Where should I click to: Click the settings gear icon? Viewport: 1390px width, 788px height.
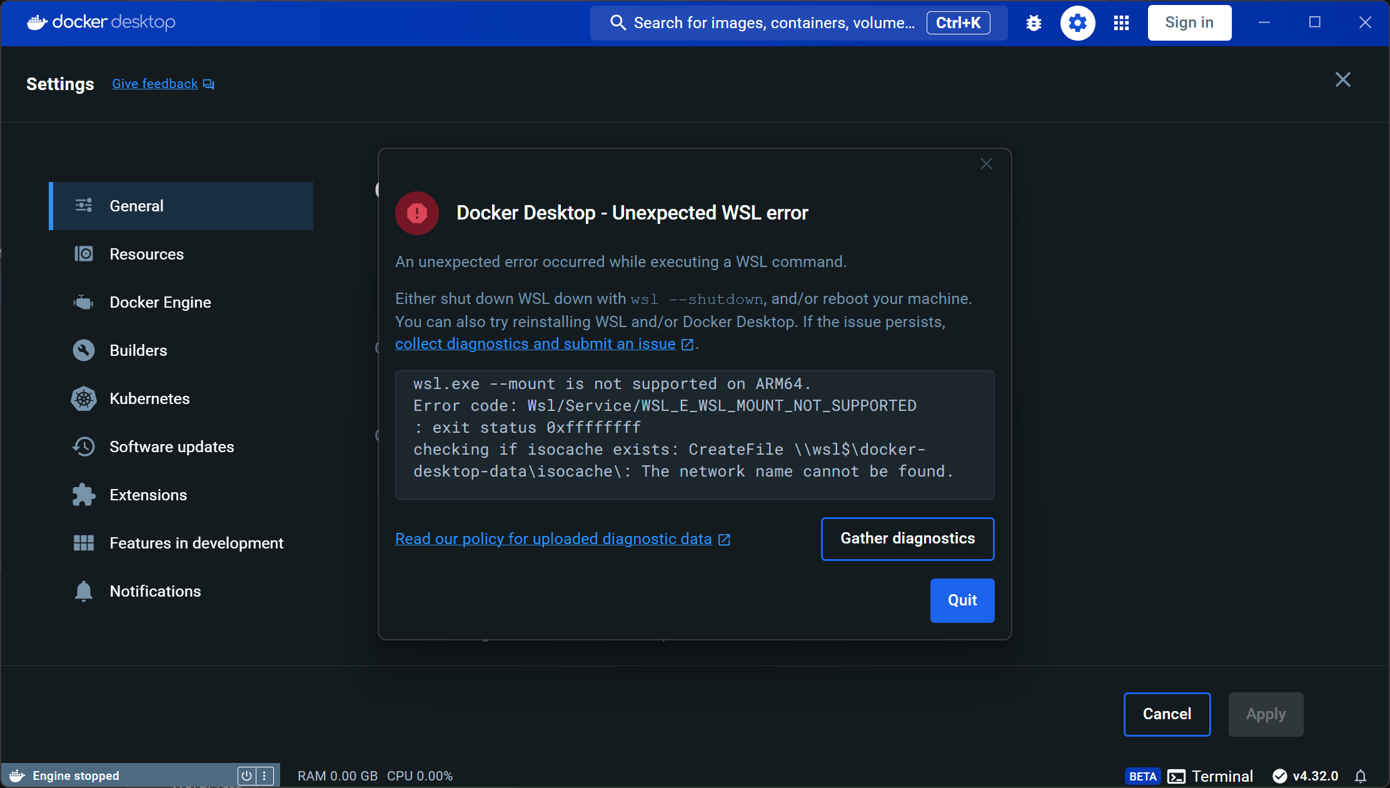click(x=1077, y=23)
